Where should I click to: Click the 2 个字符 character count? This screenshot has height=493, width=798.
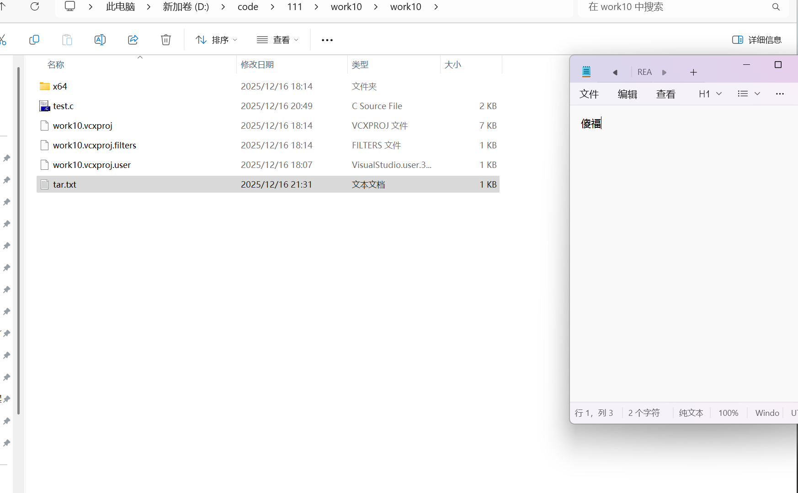(x=644, y=413)
